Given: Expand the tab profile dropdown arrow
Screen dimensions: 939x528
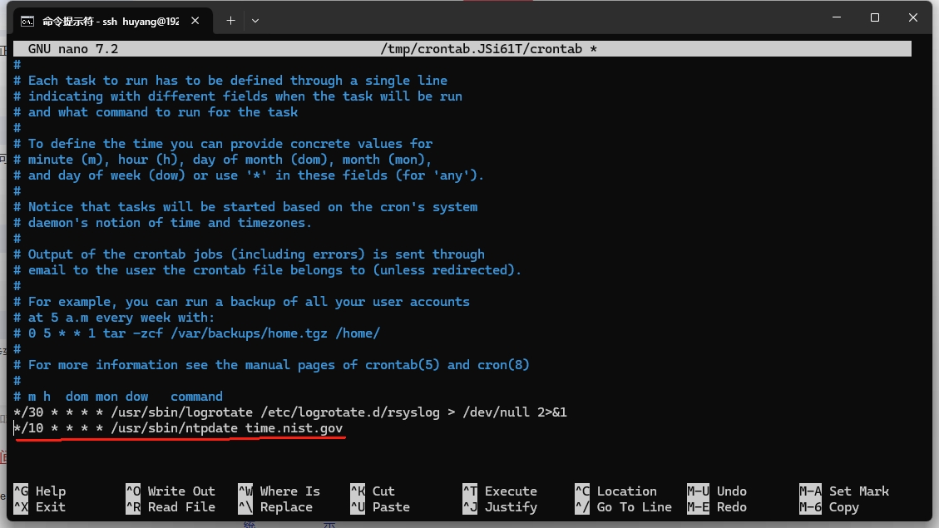Looking at the screenshot, I should point(255,20).
